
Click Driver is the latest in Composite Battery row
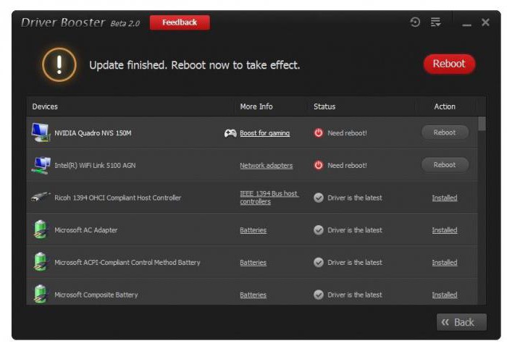pyautogui.click(x=355, y=295)
